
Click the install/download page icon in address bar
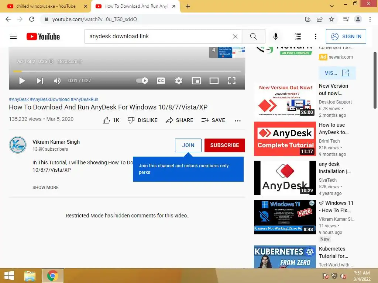tap(308, 19)
